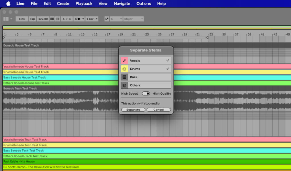Open the Major scale dropdown
The width and height of the screenshot is (291, 171).
click(134, 19)
